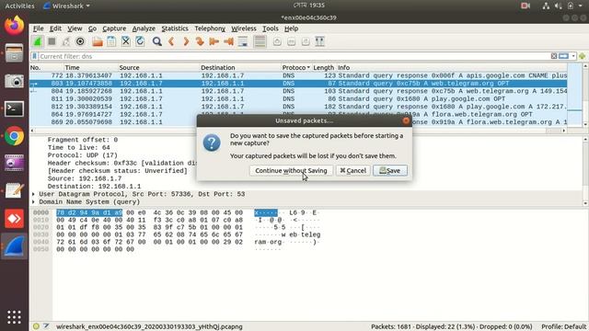Image resolution: width=589 pixels, height=331 pixels.
Task: Go to the next packet arrow
Action: 186,41
